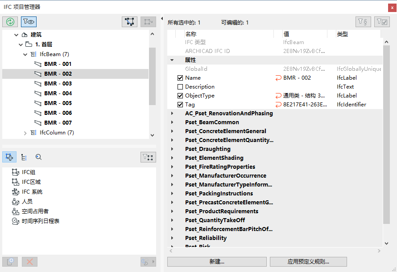397x272 pixels.
Task: Click the tree panel scroll-down arrow
Action: click(x=152, y=135)
